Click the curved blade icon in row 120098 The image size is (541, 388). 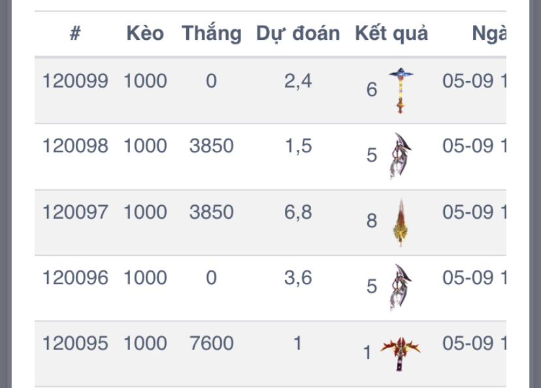pos(399,156)
